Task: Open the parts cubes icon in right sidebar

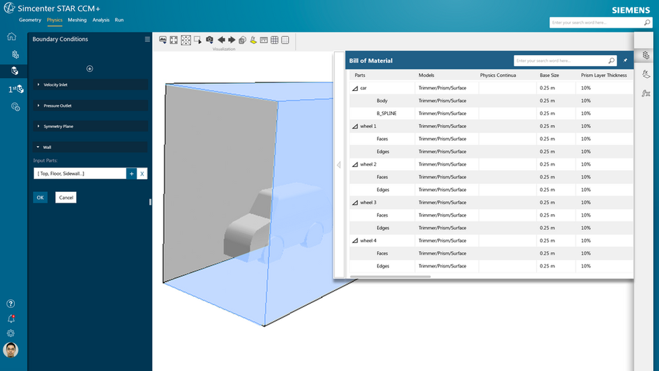Action: [x=646, y=55]
